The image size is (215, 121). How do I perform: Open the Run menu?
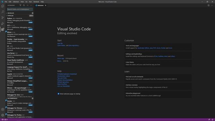(30, 2)
